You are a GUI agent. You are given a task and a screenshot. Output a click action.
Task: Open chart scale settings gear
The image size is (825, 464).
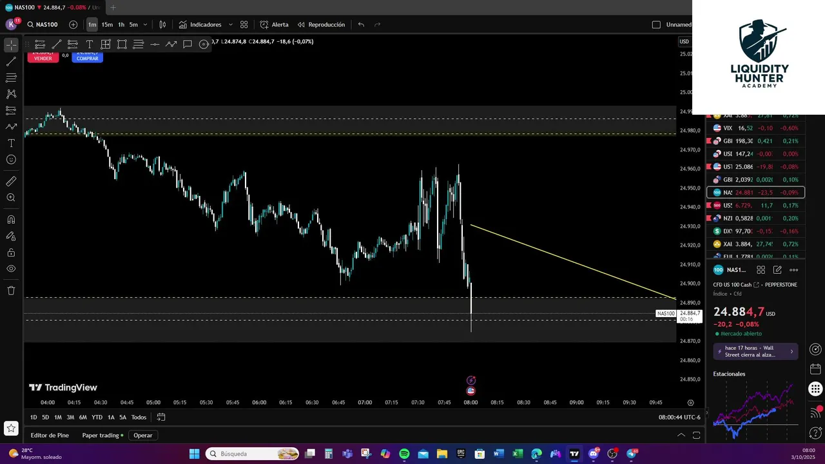coord(690,403)
